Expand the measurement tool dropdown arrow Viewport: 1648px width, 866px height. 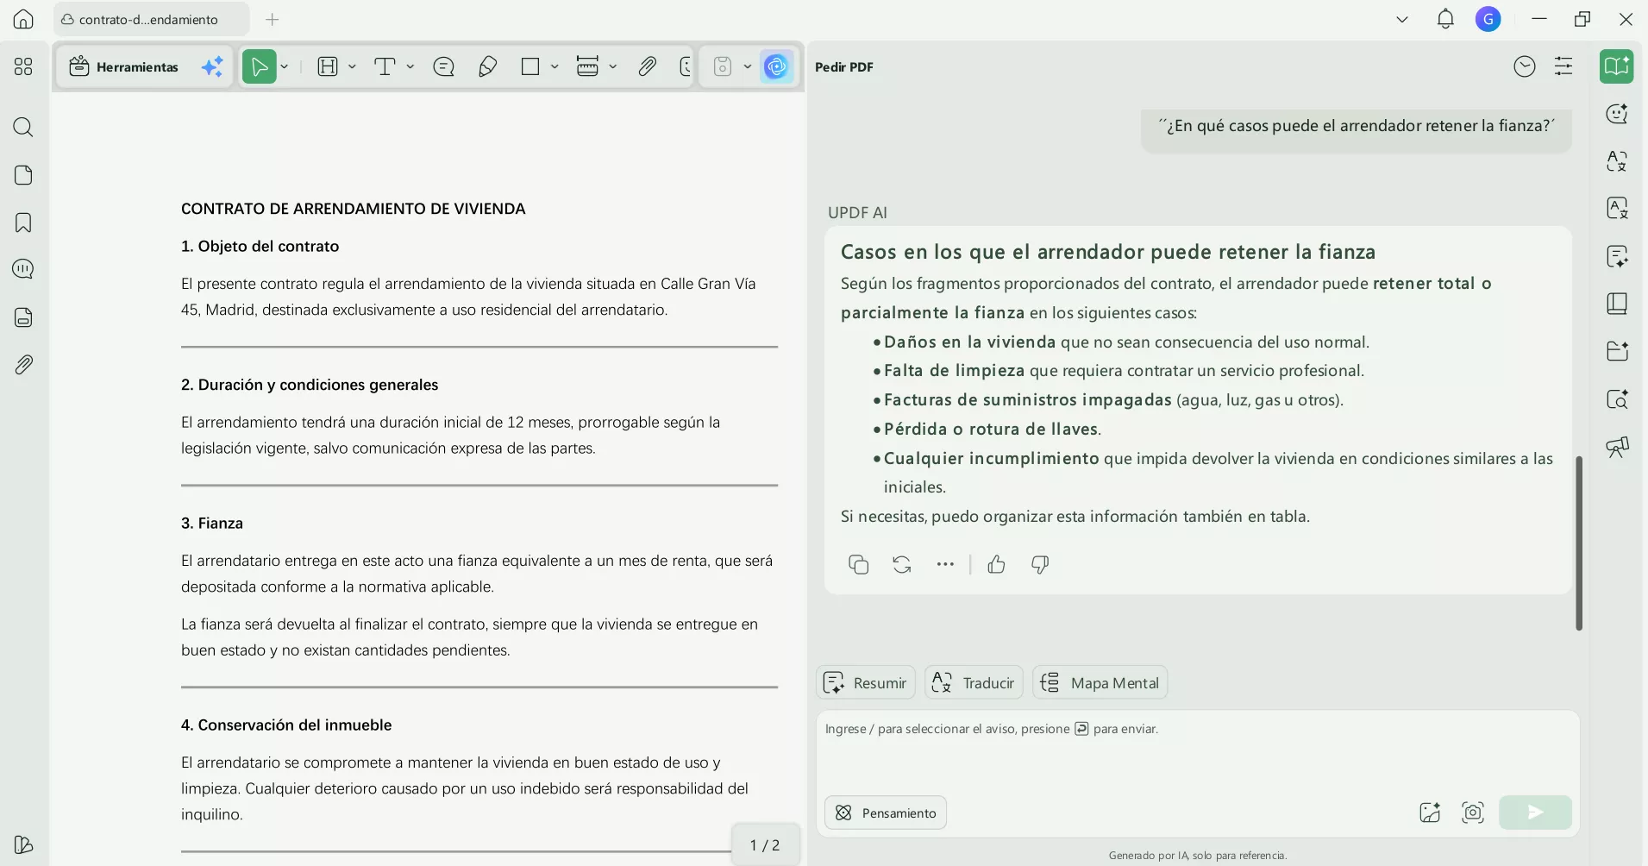(612, 66)
